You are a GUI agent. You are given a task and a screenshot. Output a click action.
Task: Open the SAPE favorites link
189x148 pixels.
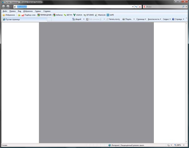point(110,15)
